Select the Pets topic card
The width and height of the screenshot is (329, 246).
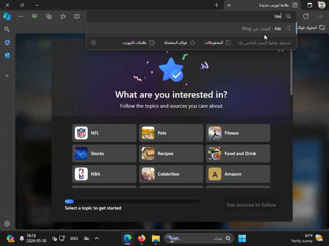tap(171, 133)
